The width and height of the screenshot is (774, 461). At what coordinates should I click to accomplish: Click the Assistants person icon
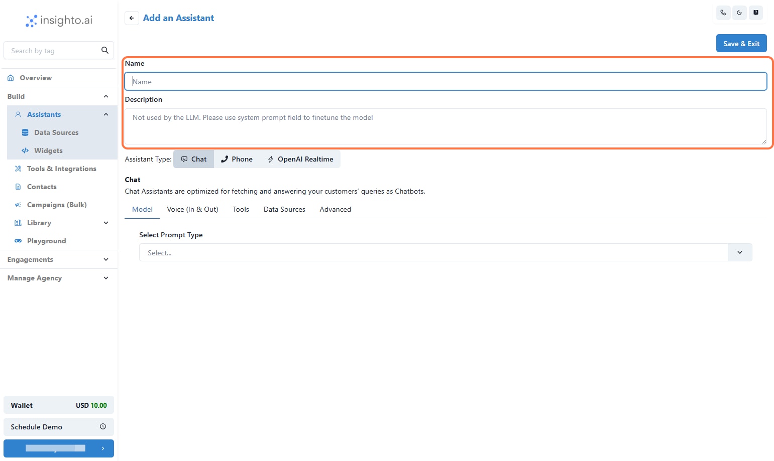[x=18, y=114]
